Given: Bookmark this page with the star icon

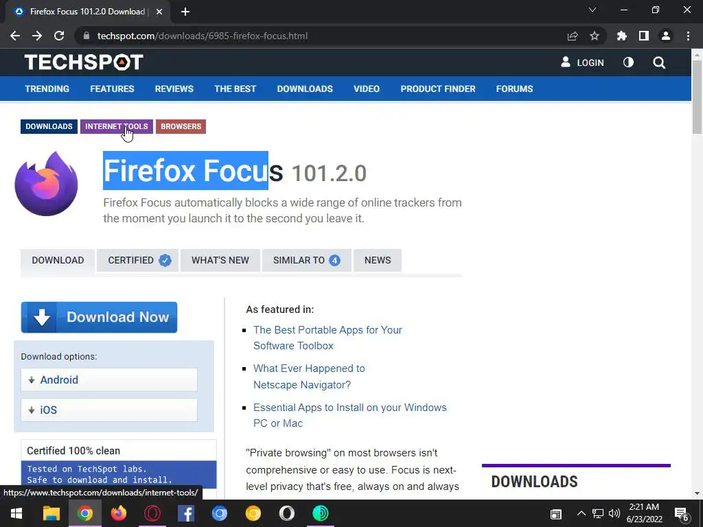Looking at the screenshot, I should [x=595, y=36].
